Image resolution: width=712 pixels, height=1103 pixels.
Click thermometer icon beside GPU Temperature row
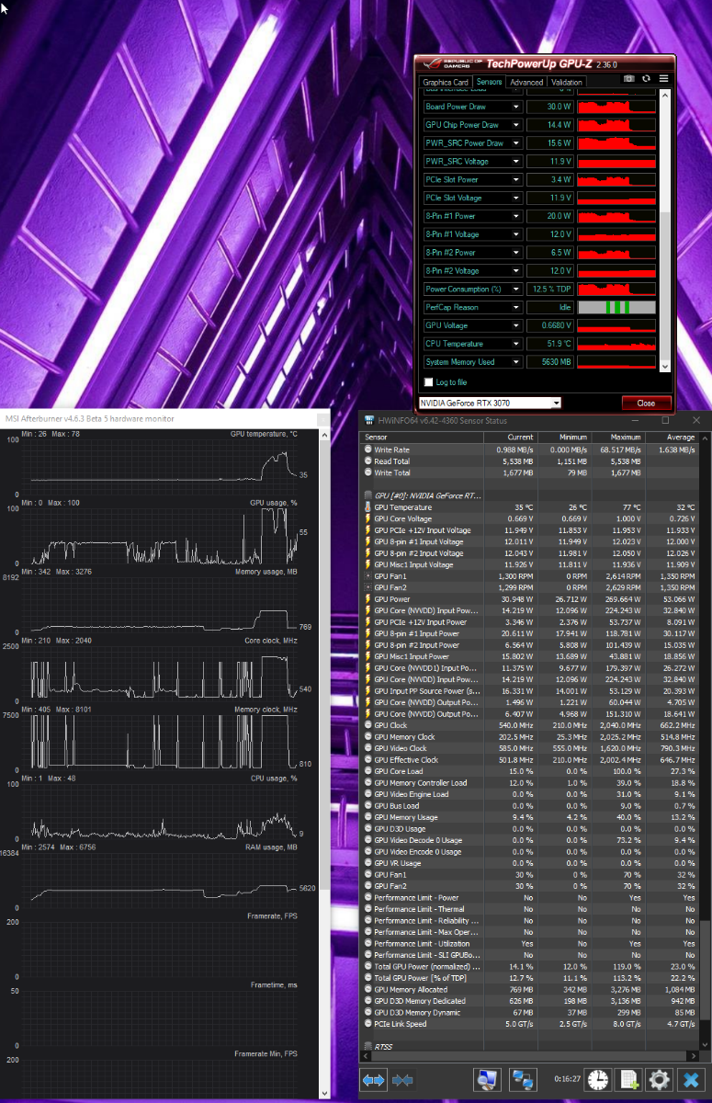367,507
